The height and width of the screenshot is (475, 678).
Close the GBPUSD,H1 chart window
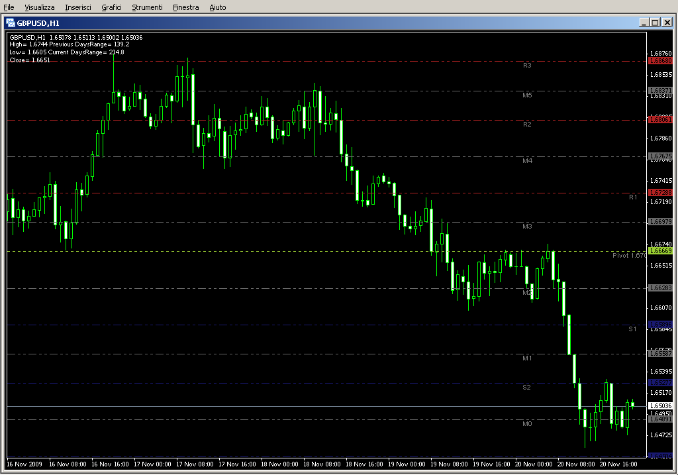[x=667, y=23]
